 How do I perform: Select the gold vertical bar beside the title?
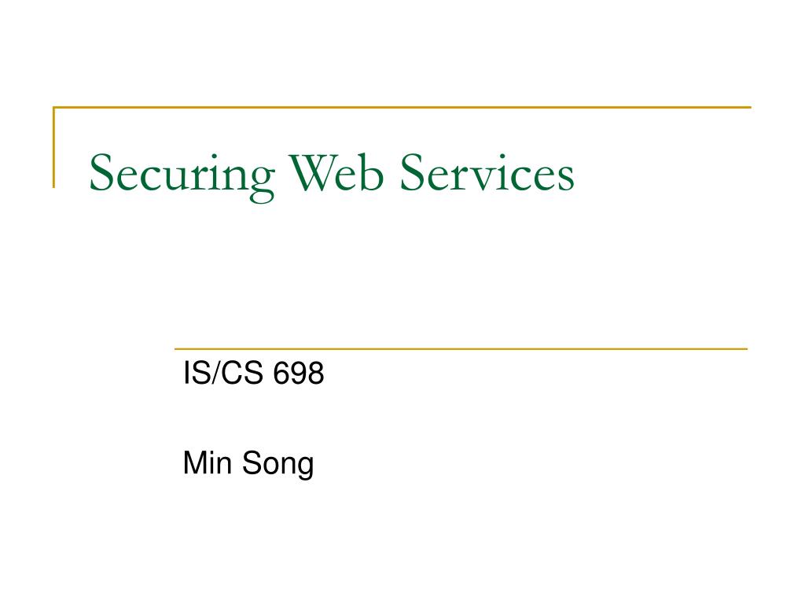pyautogui.click(x=53, y=147)
